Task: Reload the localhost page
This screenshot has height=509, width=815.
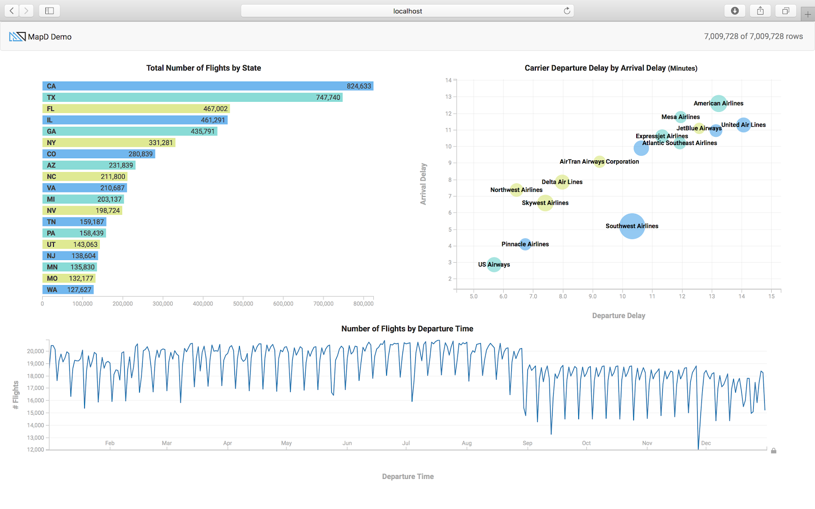Action: coord(566,11)
